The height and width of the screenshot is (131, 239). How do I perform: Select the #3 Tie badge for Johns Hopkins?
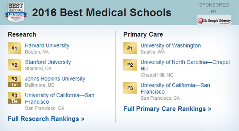click(x=14, y=81)
